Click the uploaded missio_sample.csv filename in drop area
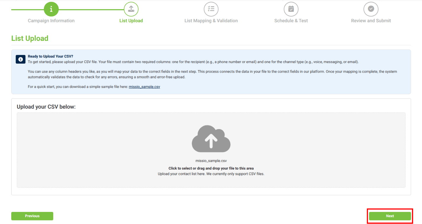Viewport: 422px width, 224px height. (x=211, y=161)
